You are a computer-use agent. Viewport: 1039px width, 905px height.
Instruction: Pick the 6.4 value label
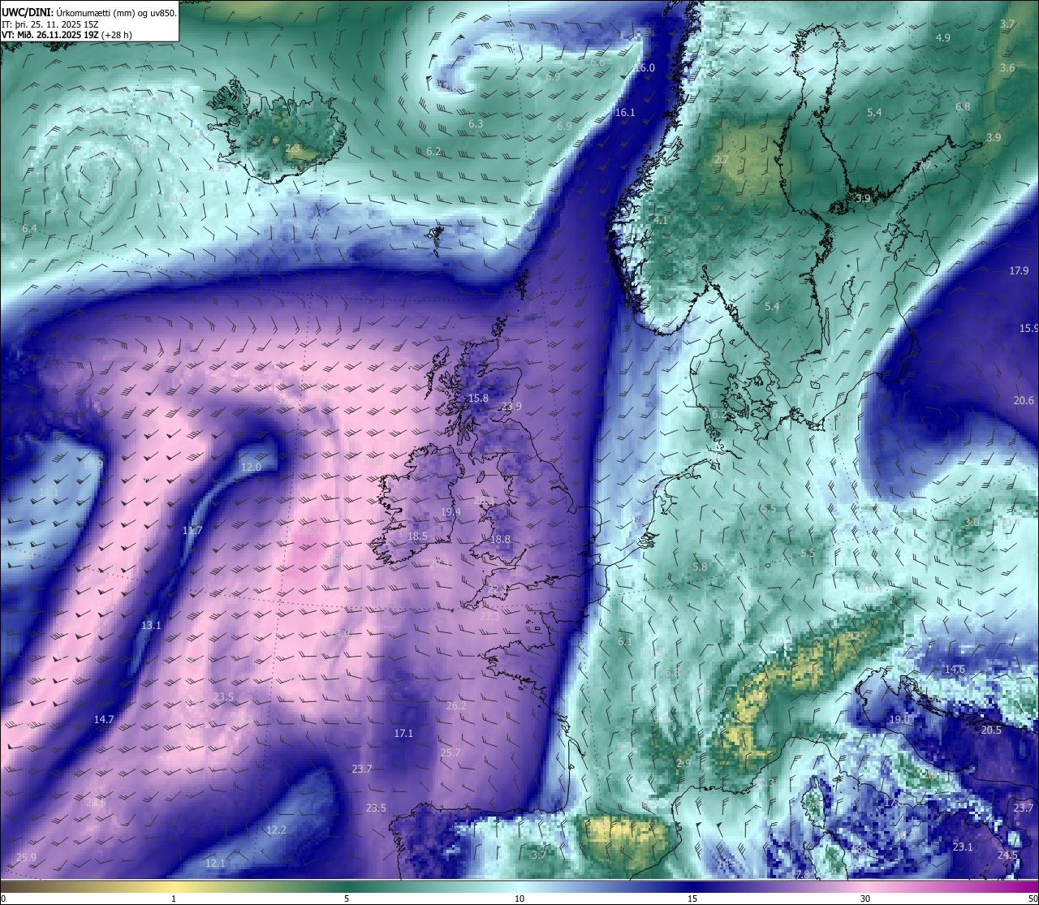[x=29, y=229]
